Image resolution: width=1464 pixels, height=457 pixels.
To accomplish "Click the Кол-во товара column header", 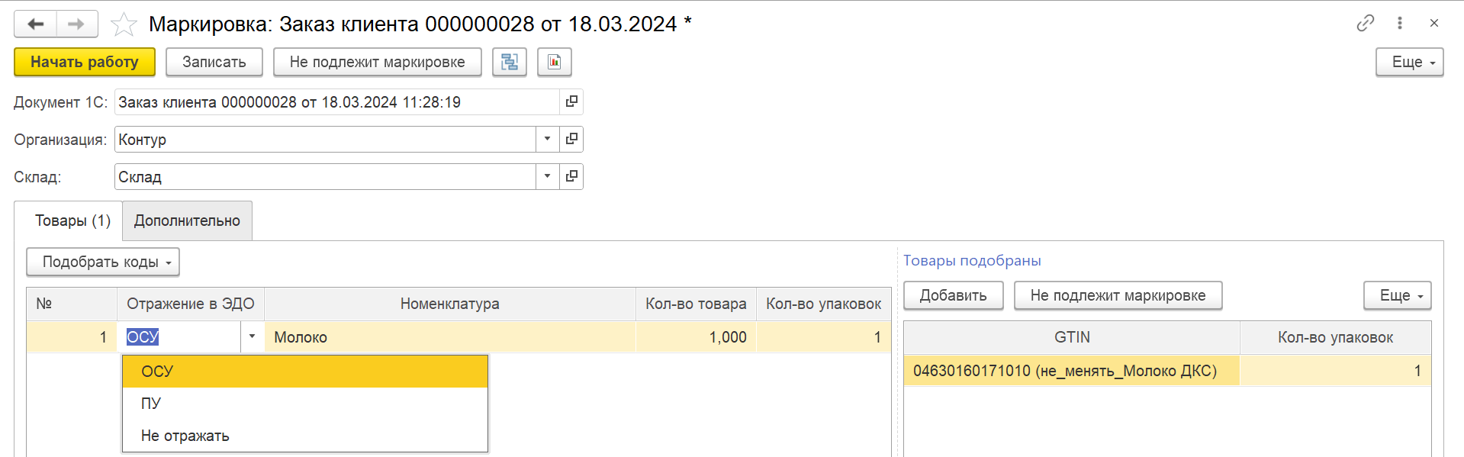I will point(696,304).
